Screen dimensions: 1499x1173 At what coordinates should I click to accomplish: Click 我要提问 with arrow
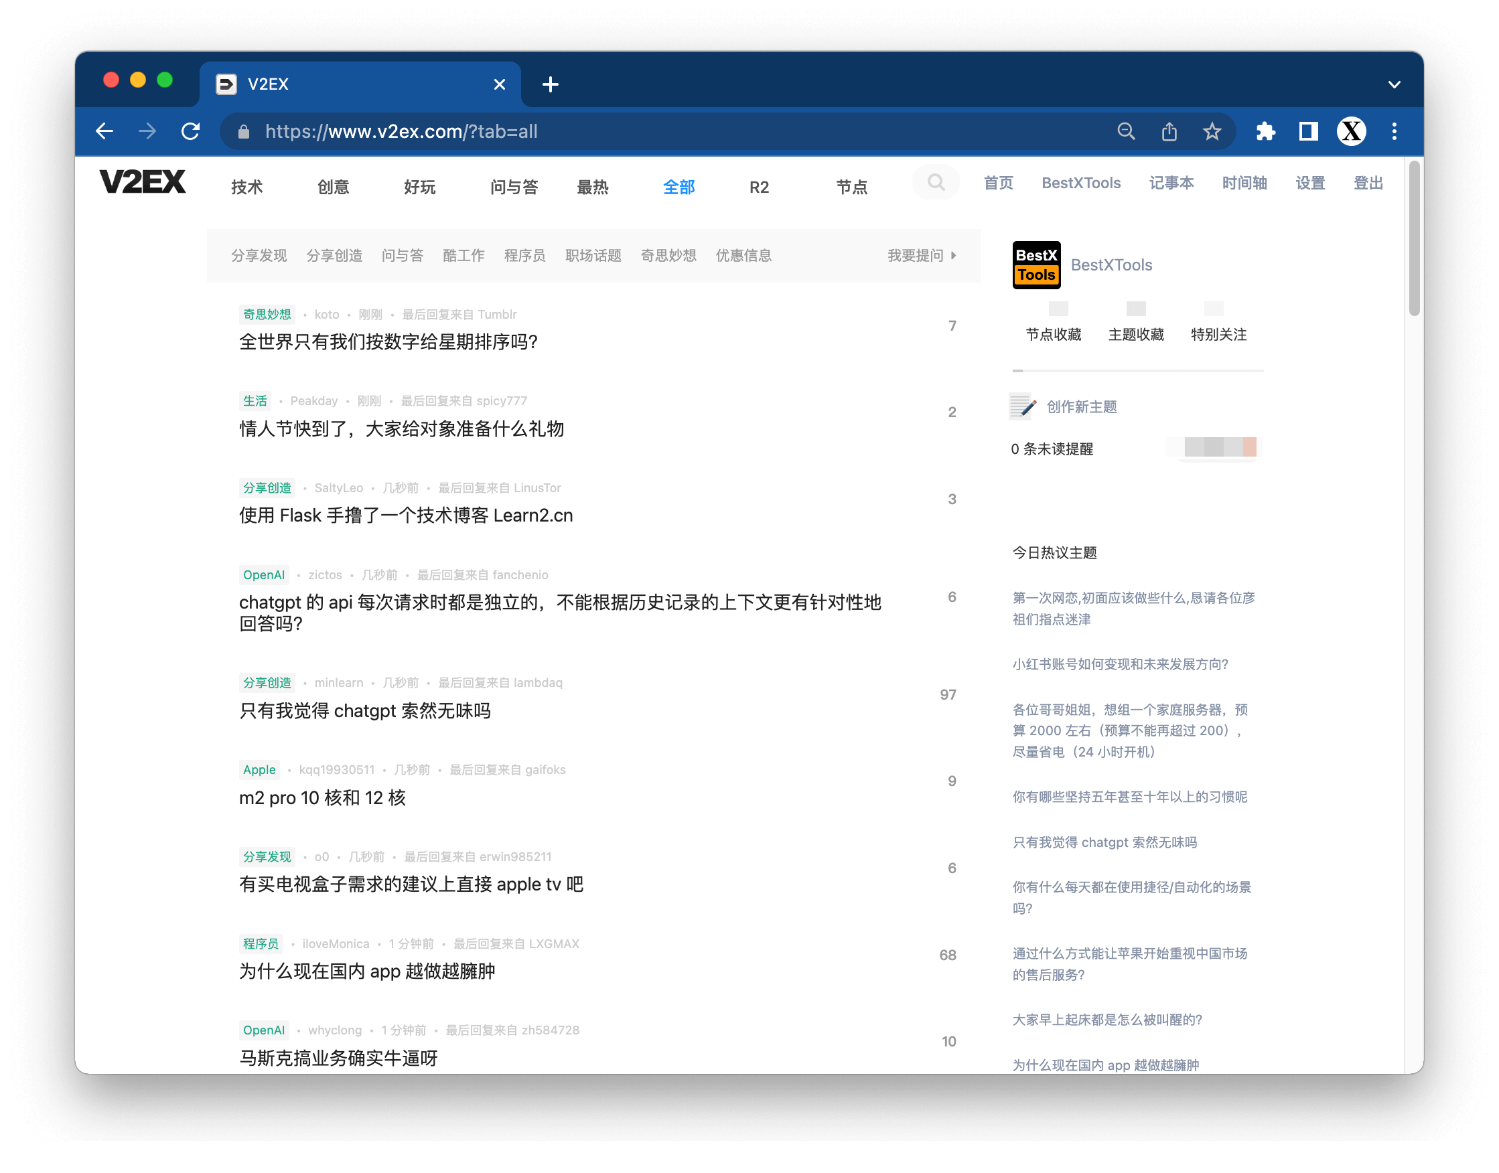(x=921, y=256)
